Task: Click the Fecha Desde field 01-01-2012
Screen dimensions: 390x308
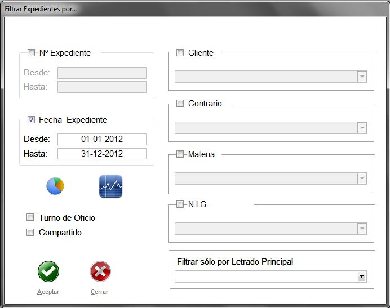Action: 102,139
